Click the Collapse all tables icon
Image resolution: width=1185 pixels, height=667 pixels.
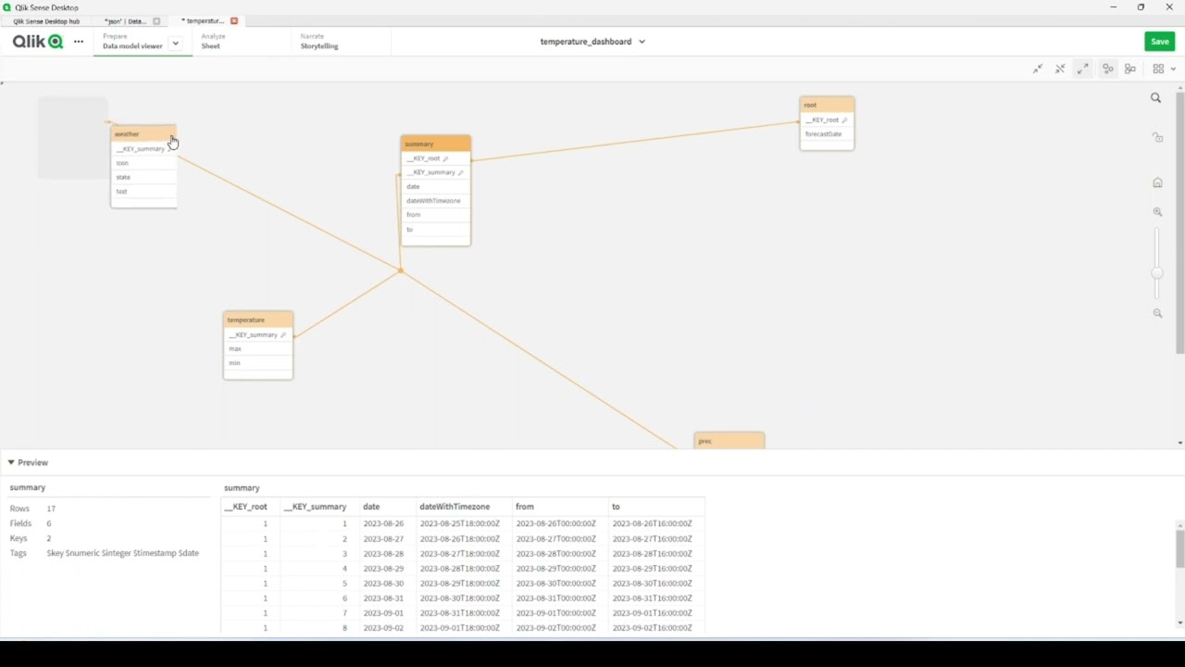click(x=1038, y=69)
